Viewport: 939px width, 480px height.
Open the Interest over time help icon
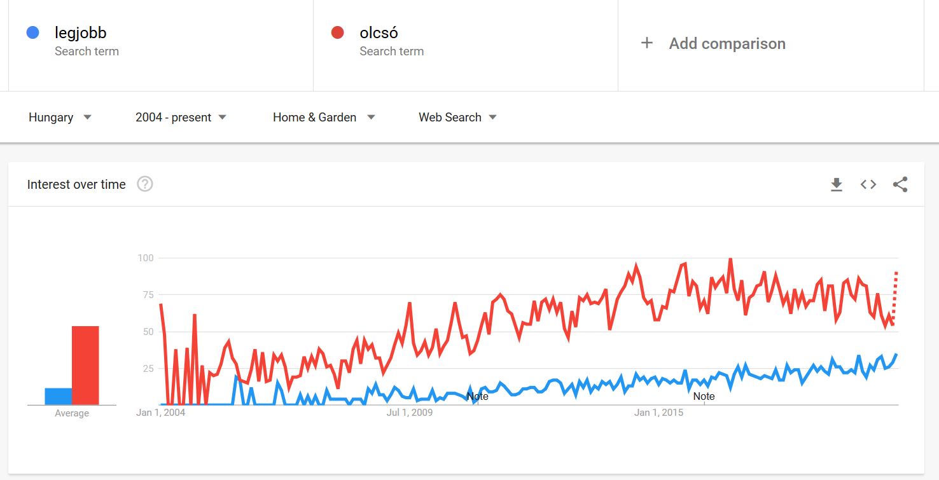click(x=145, y=184)
